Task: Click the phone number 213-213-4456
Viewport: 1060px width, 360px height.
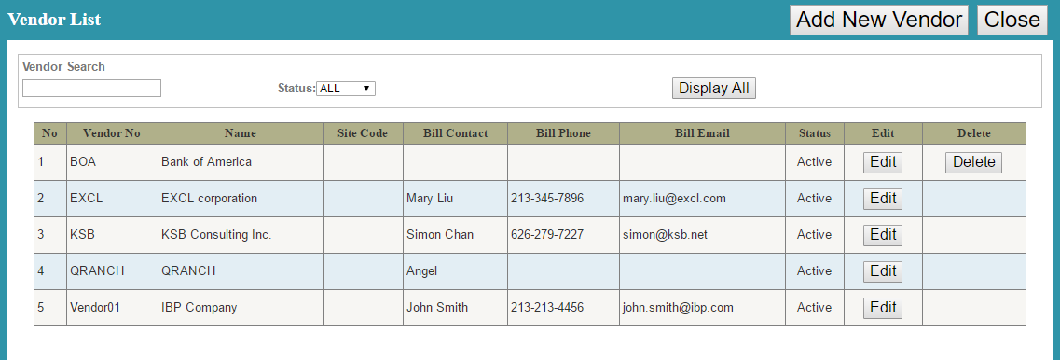Action: pos(547,307)
